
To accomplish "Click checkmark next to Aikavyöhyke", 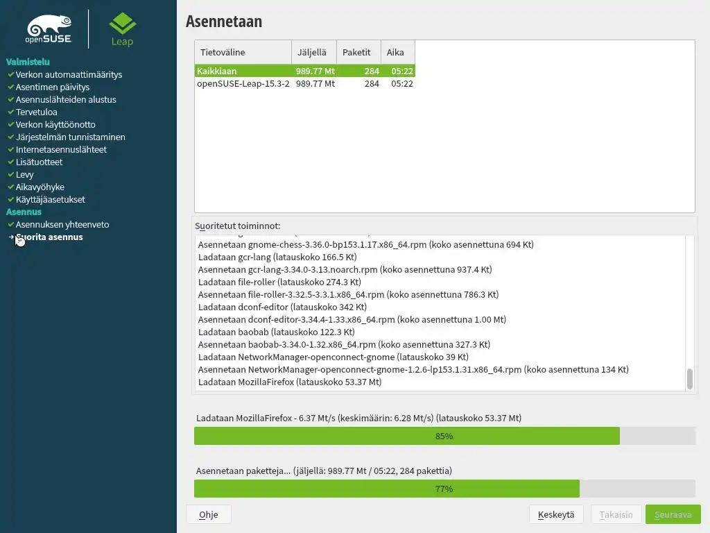I will tap(11, 187).
